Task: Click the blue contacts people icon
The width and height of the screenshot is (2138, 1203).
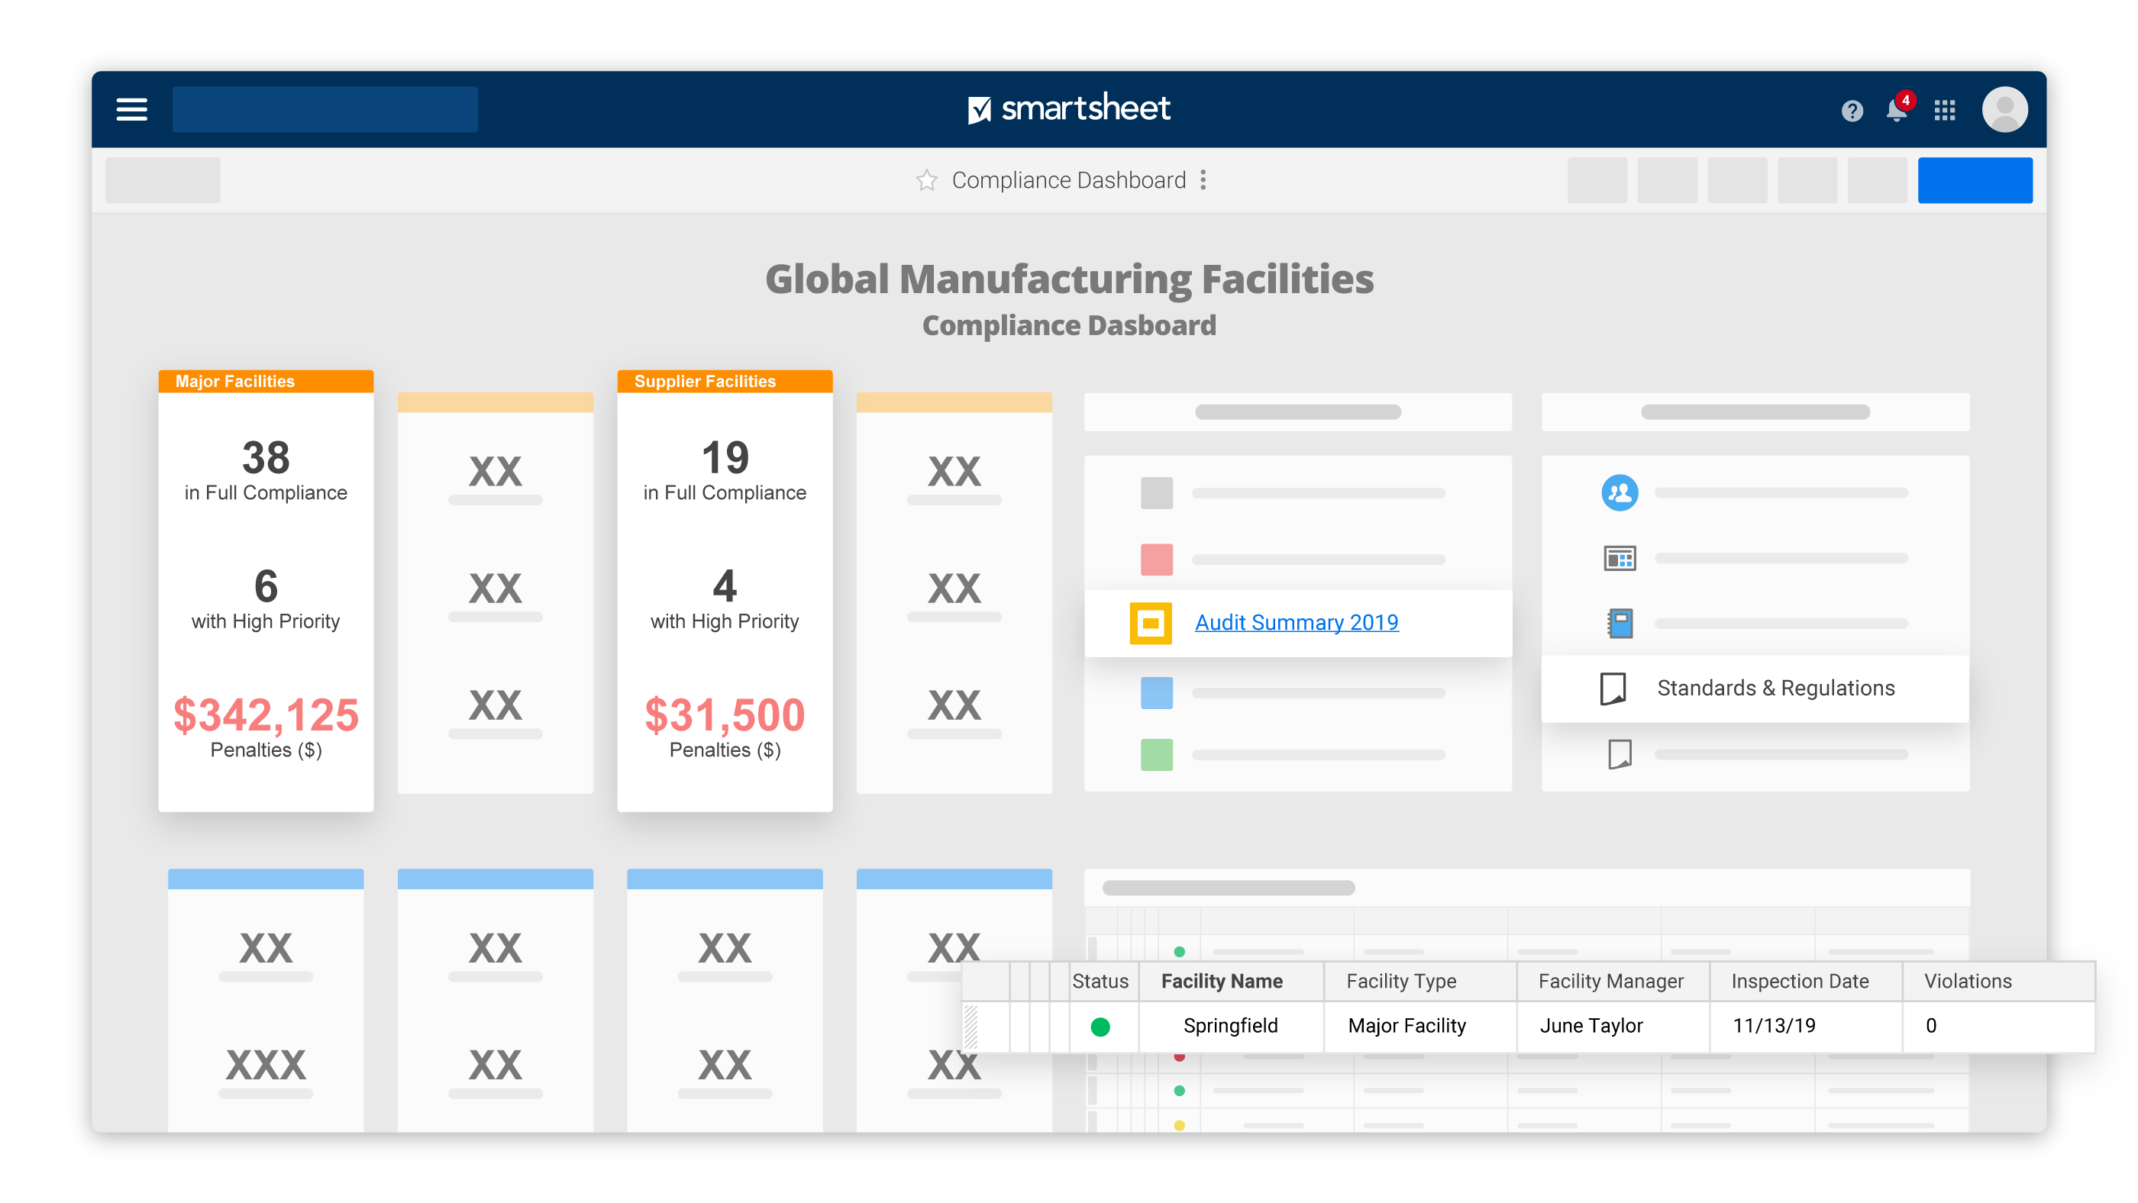Action: 1620,493
